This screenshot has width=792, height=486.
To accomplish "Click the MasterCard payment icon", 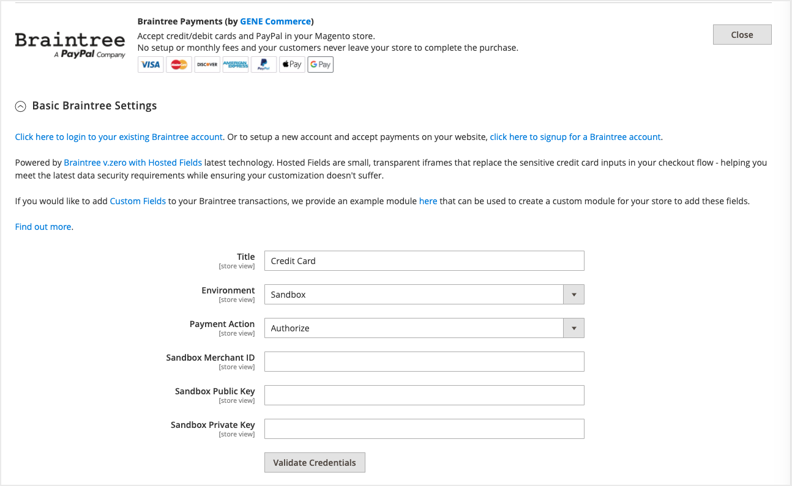I will pos(179,65).
